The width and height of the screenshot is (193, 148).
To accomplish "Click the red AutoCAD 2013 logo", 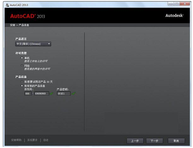I will (27, 16).
